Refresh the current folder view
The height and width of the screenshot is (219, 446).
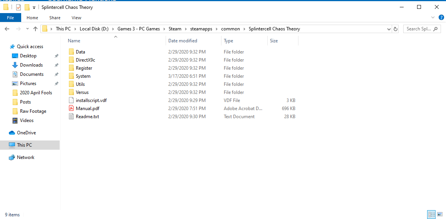pos(396,29)
